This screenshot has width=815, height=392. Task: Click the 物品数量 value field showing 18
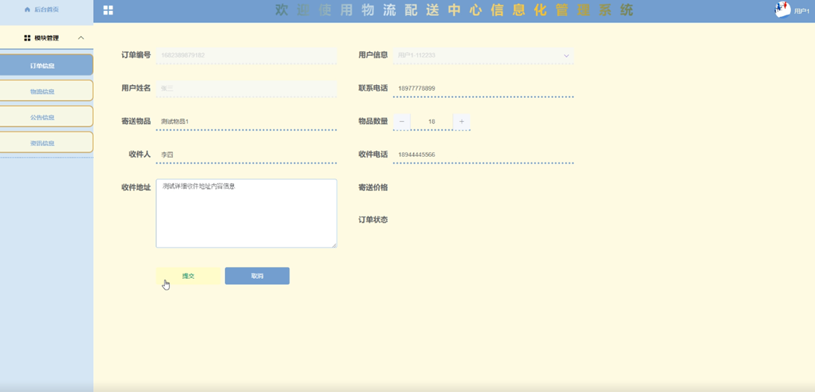(432, 121)
